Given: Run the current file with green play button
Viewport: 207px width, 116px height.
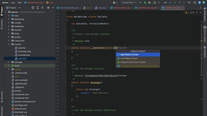Looking at the screenshot, I should (x=140, y=3).
